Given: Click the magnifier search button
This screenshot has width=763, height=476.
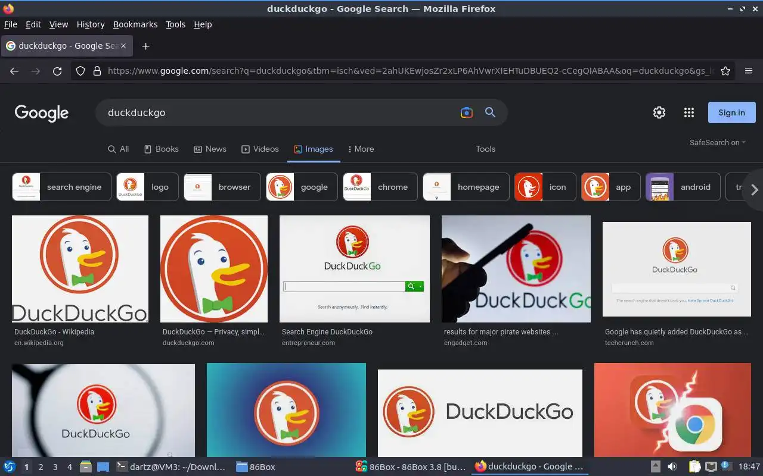Looking at the screenshot, I should tap(490, 112).
